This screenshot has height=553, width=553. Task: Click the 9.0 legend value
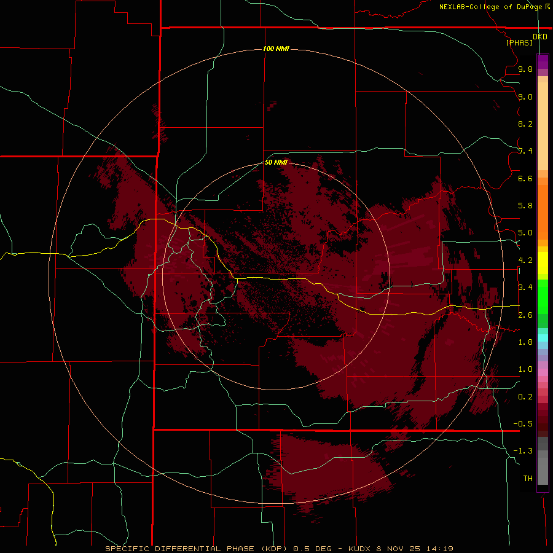525,96
